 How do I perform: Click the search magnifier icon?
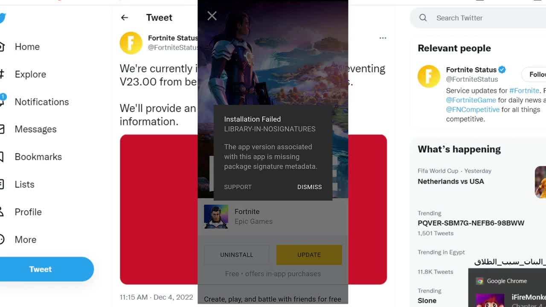pyautogui.click(x=423, y=18)
